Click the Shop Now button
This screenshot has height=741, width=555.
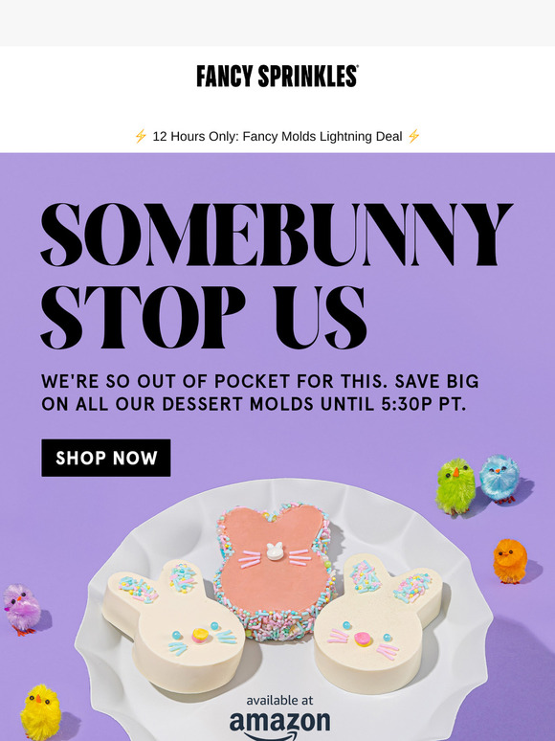coord(106,458)
